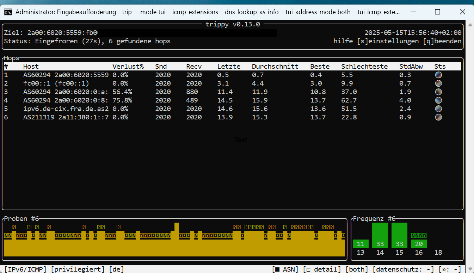This screenshot has width=474, height=273.
Task: Click worst latency value 51.5
Action: 349,108
